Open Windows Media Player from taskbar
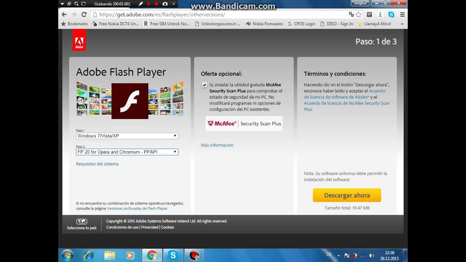This screenshot has width=466, height=262. pos(130,255)
